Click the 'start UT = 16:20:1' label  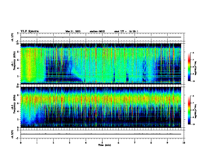click(126, 31)
